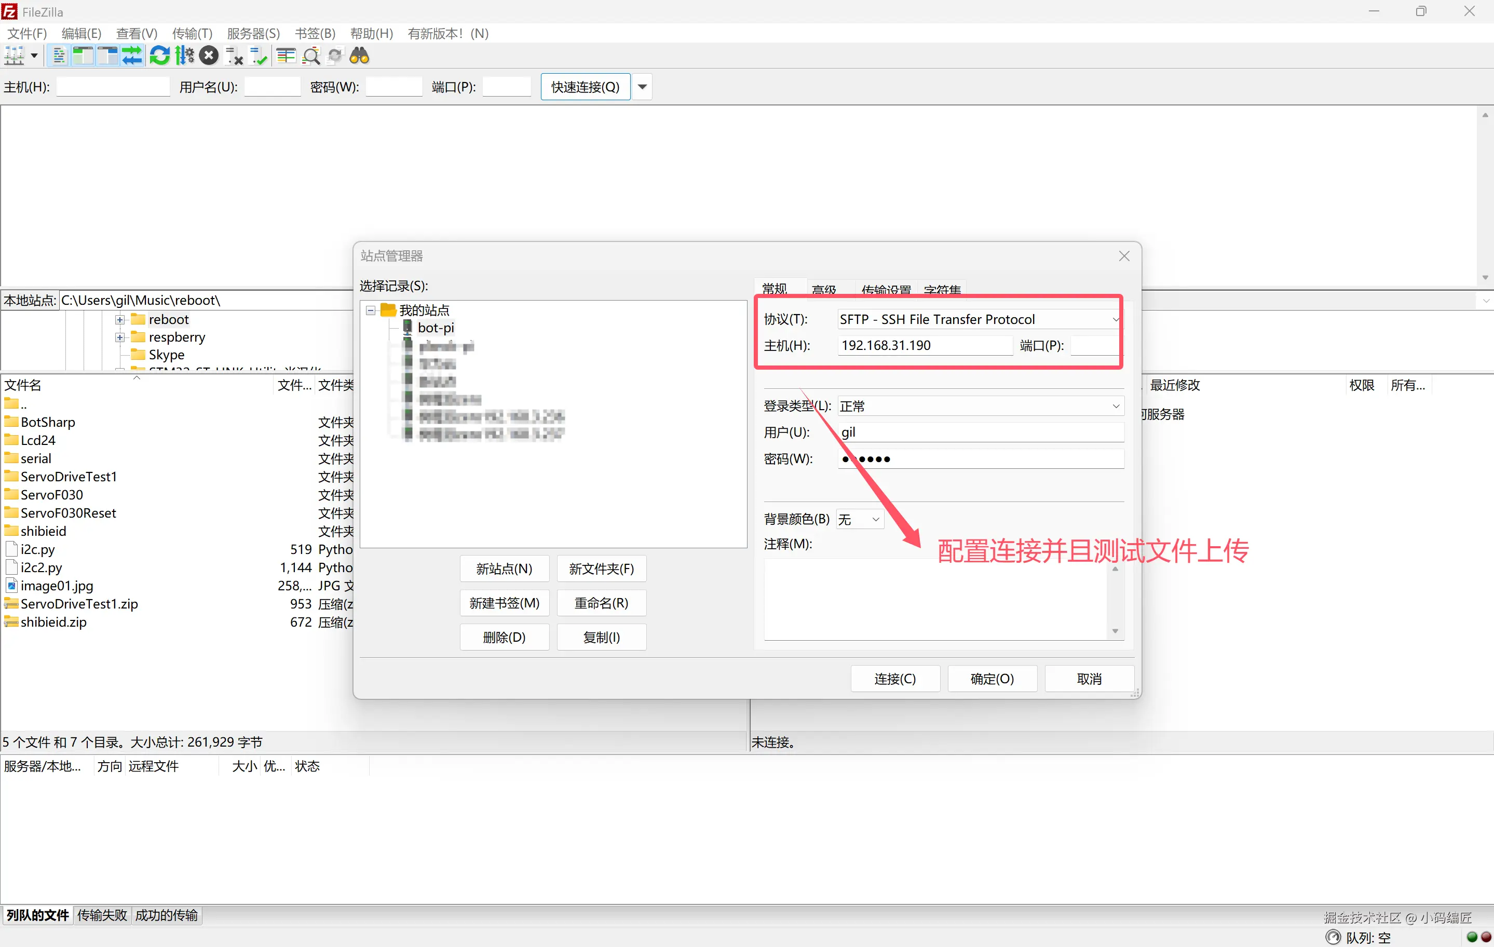
Task: Open quick connect history dropdown arrow
Action: click(x=642, y=87)
